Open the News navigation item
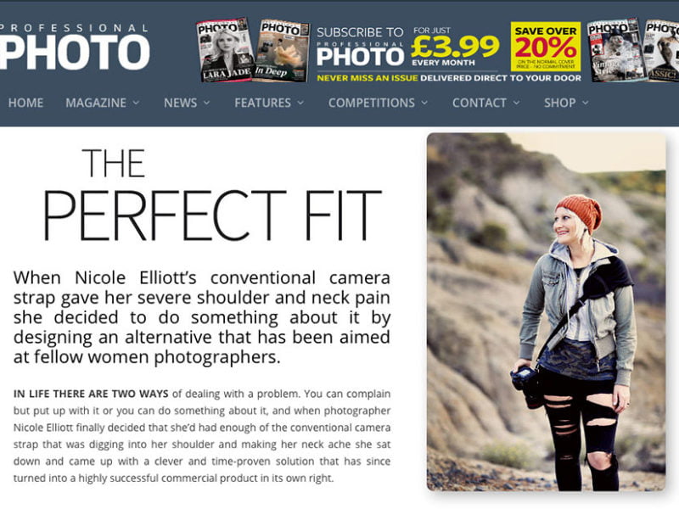This screenshot has width=679, height=509. (180, 103)
